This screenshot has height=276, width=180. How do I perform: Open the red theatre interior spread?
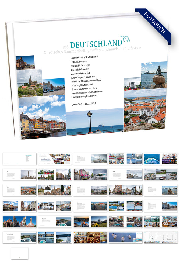[x=90, y=237]
